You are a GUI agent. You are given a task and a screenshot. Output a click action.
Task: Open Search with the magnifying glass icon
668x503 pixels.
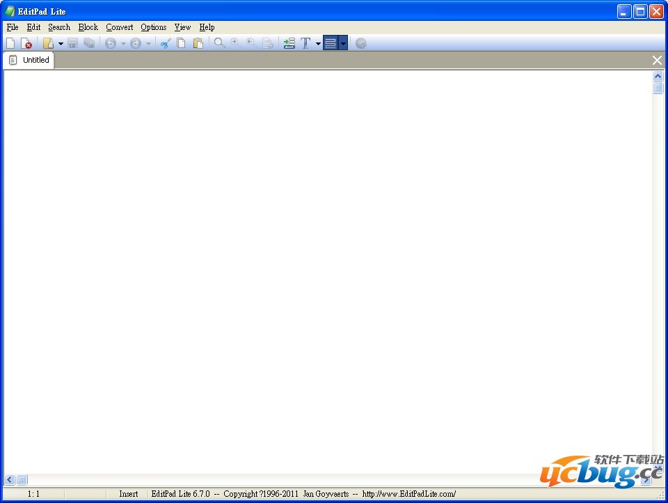(x=219, y=43)
